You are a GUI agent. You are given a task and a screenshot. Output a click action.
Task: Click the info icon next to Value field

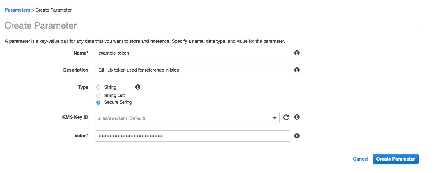[297, 135]
